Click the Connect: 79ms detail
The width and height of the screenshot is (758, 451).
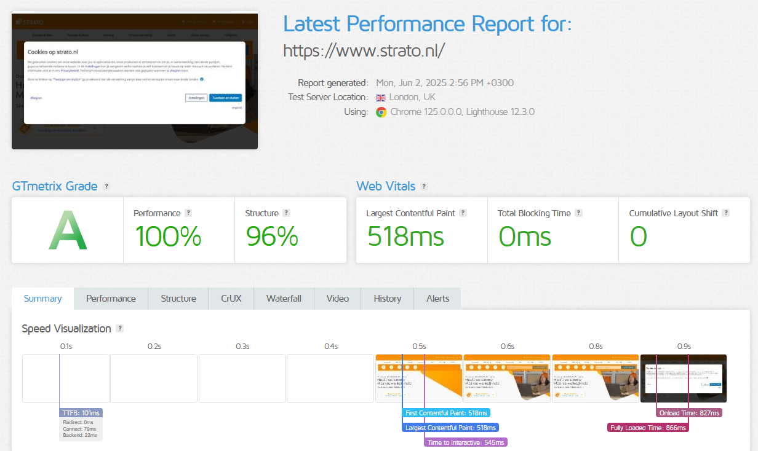79,429
